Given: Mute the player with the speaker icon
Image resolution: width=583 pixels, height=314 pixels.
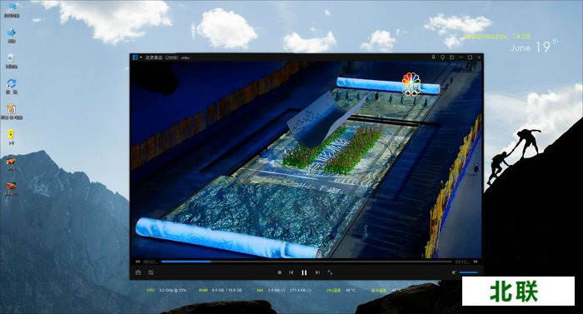Looking at the screenshot, I should [x=454, y=272].
